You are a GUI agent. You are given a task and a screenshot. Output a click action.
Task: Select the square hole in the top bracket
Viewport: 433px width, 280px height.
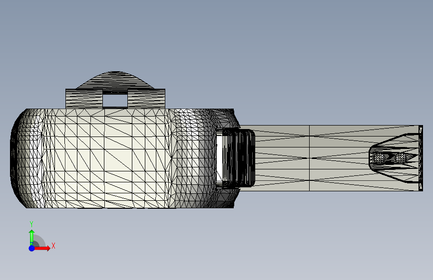[115, 101]
